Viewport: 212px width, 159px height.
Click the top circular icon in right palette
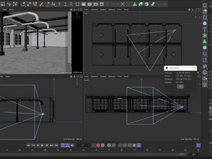(204, 5)
